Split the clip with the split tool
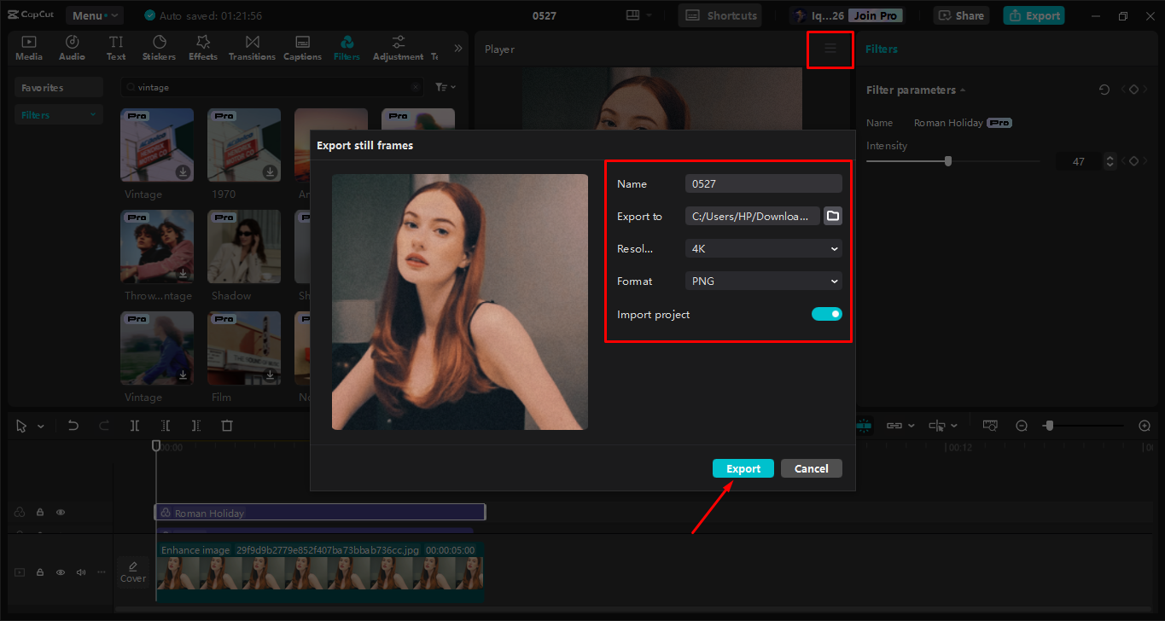Screen dimensions: 1165x621 [135, 425]
